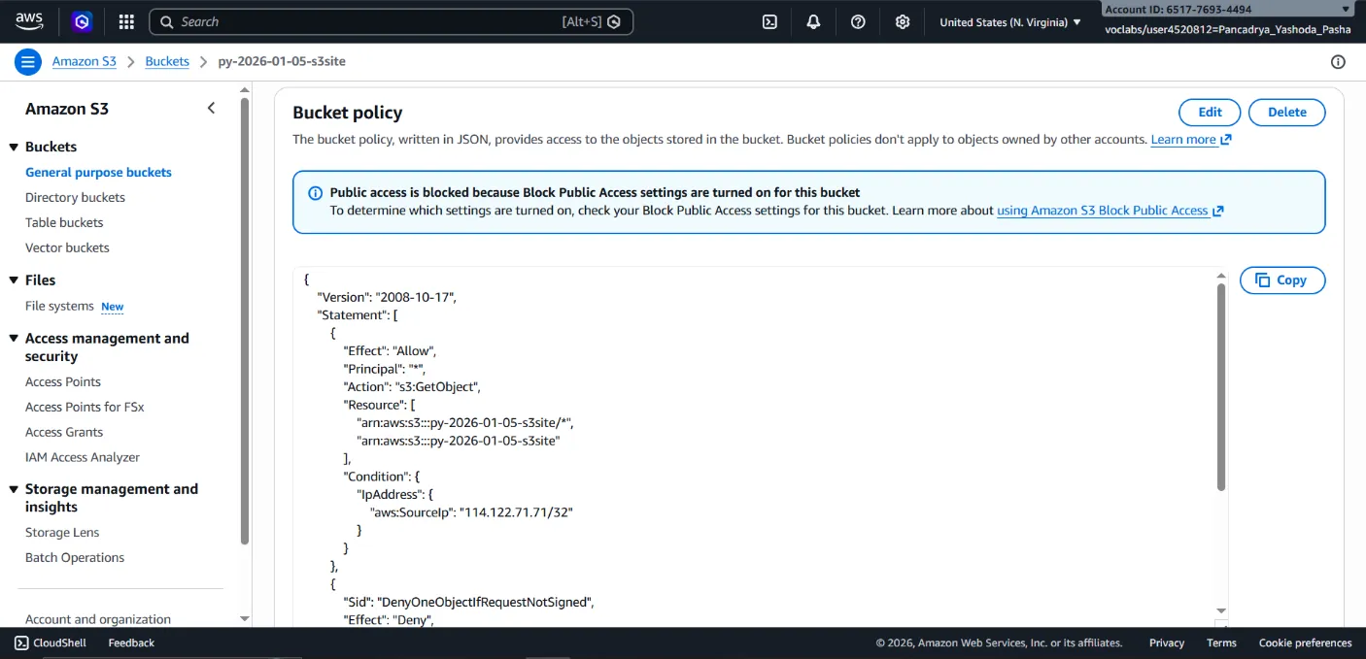Open Access Points in the sidebar
Screen dimensions: 1366x659
63,381
